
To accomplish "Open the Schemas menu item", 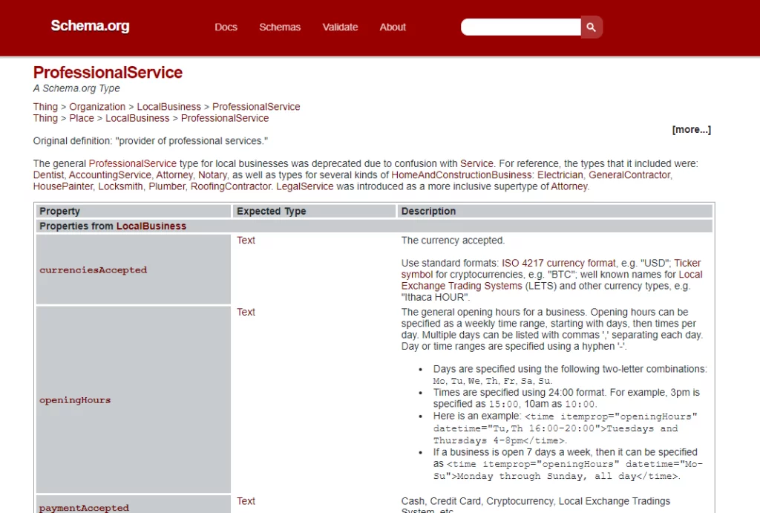I will 280,27.
